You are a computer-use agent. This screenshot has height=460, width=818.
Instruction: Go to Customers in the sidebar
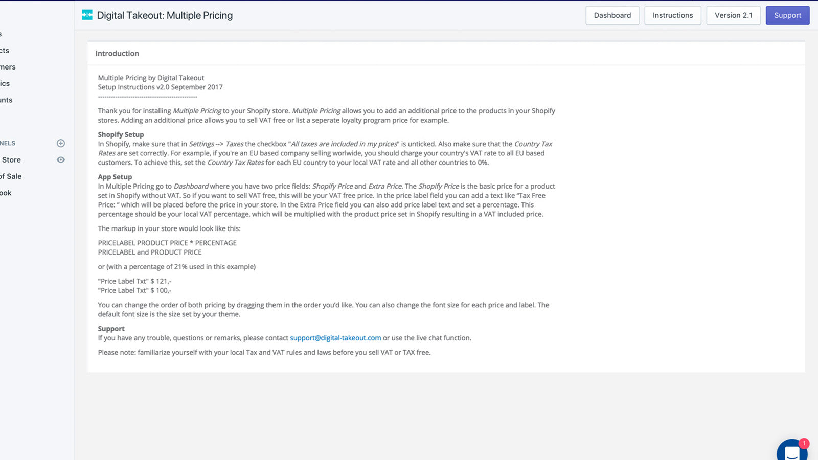[8, 67]
